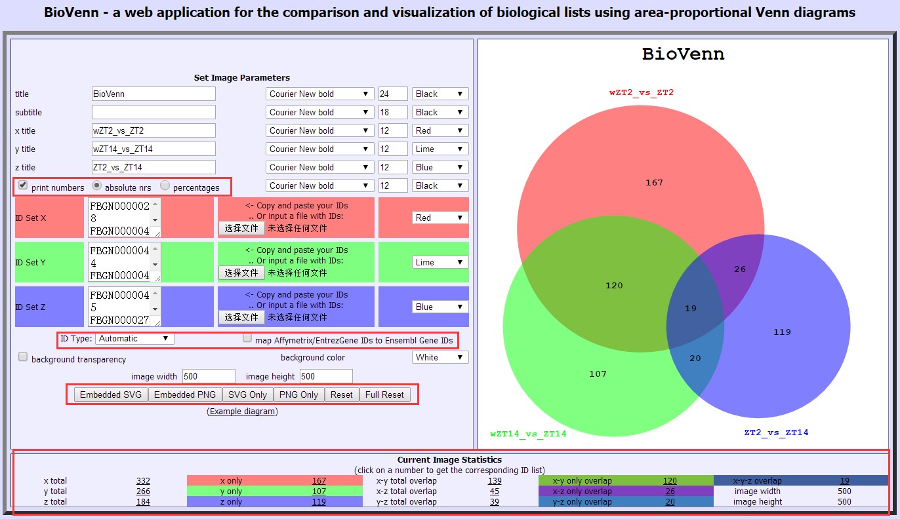The height and width of the screenshot is (519, 900).
Task: Click the BioVenn title in the diagram
Action: tap(683, 54)
